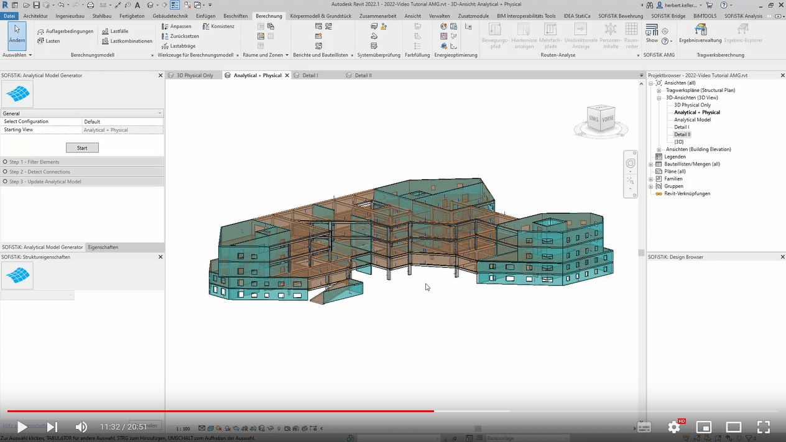This screenshot has height=442, width=786.
Task: Select the Ändern (Modify) tool
Action: pyautogui.click(x=17, y=34)
